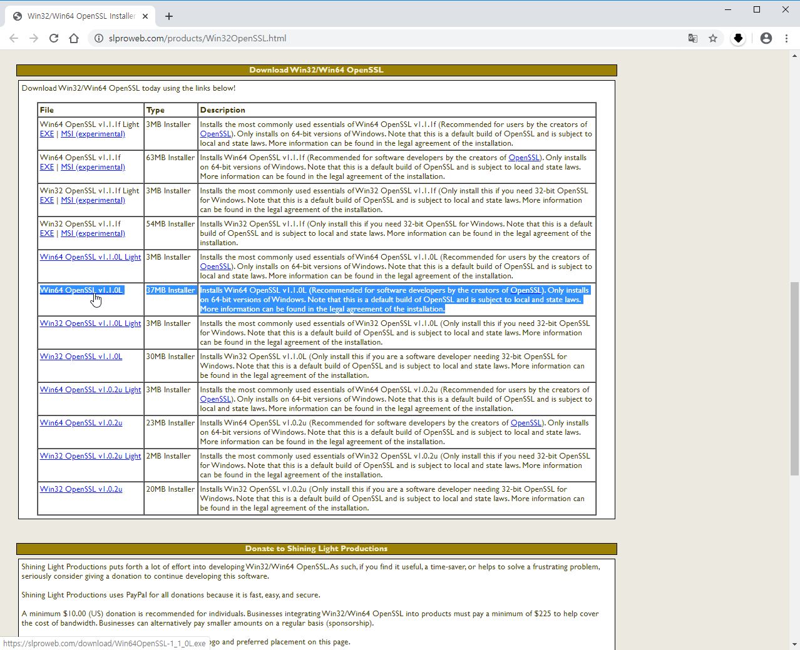Open the Win32 OpenSSL v1.1.0L link

tap(81, 357)
